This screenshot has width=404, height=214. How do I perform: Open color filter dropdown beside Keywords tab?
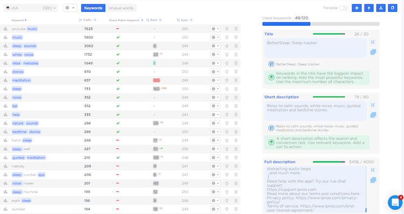point(70,8)
